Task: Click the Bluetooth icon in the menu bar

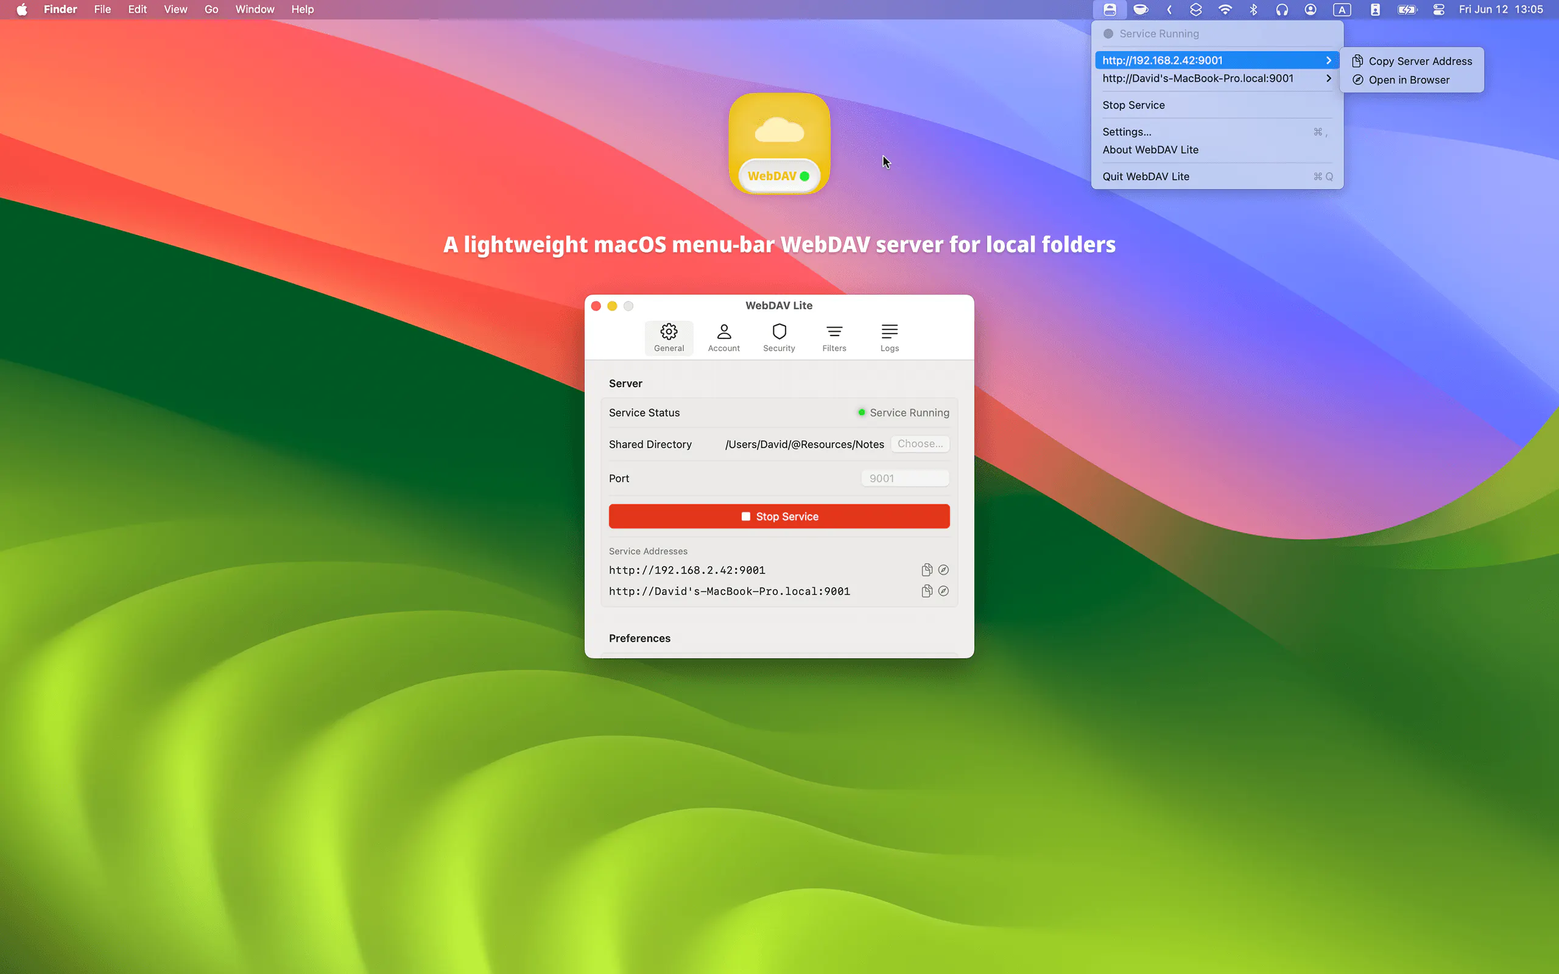Action: [x=1253, y=10]
